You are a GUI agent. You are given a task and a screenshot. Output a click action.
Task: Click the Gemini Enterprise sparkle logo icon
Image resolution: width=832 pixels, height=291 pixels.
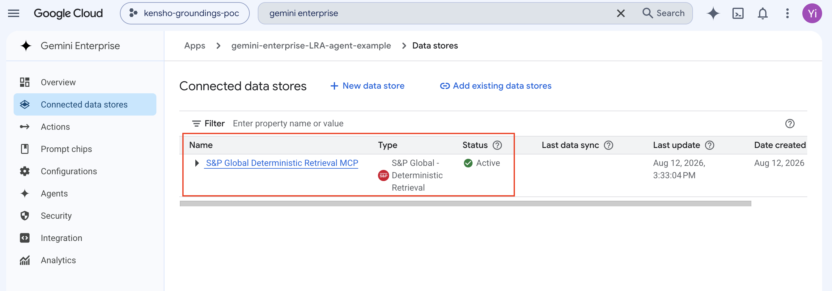[26, 46]
